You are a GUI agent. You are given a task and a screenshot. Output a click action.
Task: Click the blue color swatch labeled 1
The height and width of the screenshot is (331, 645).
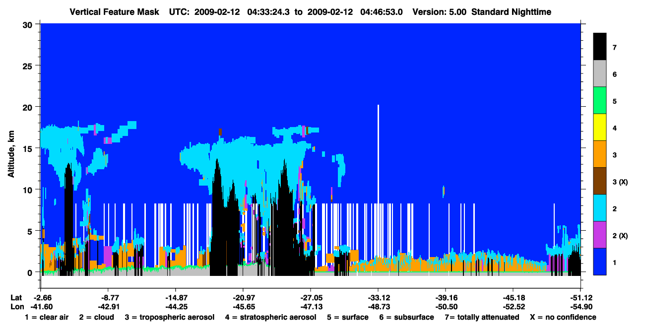(600, 262)
